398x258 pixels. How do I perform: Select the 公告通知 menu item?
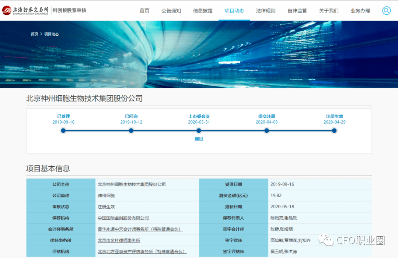pyautogui.click(x=171, y=11)
